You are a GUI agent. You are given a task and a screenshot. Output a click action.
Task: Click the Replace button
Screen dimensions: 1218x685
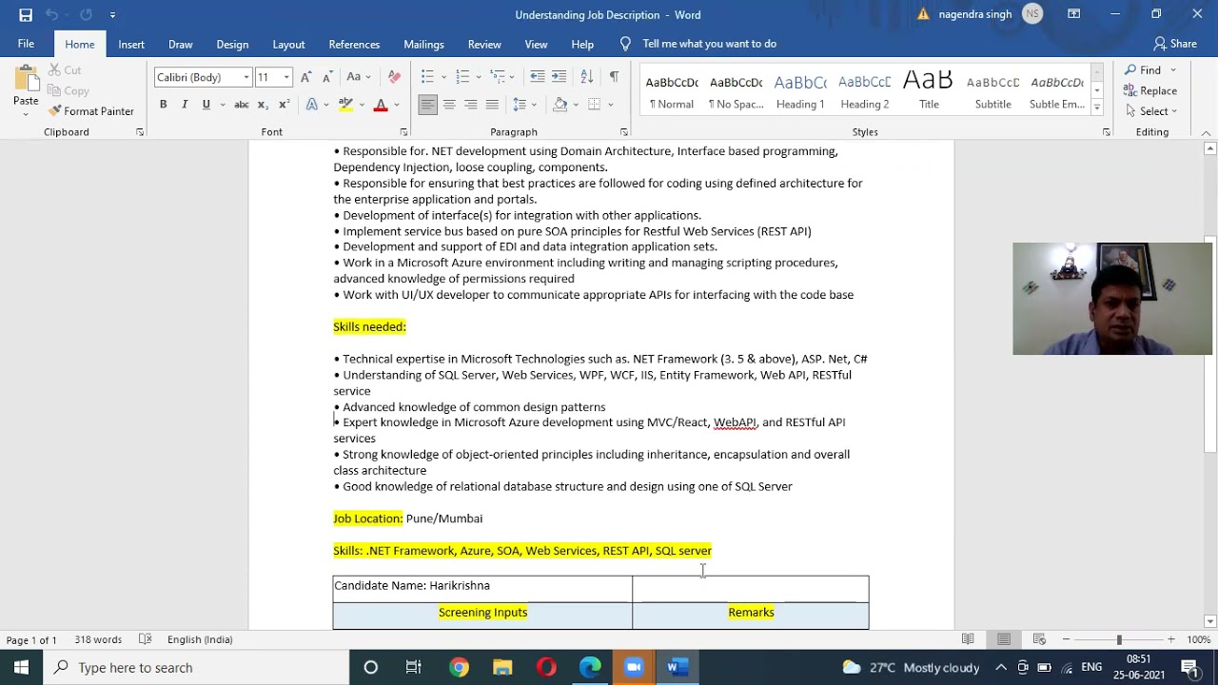(x=1150, y=90)
